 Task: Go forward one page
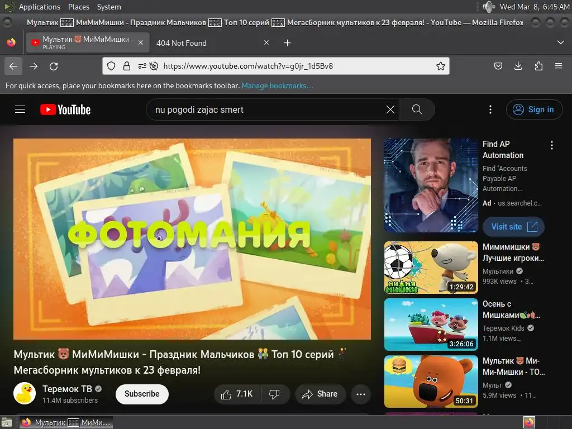coord(34,66)
